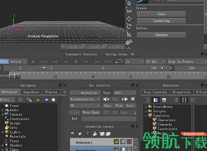Click the start frame field showing 0
207x151 pixels.
[x=20, y=68]
